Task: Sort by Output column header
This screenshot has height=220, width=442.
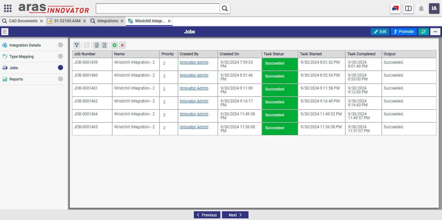Action: click(409, 54)
